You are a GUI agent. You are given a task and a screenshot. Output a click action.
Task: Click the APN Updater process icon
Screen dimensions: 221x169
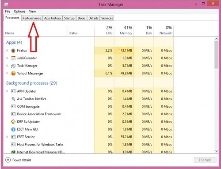coord(13,91)
